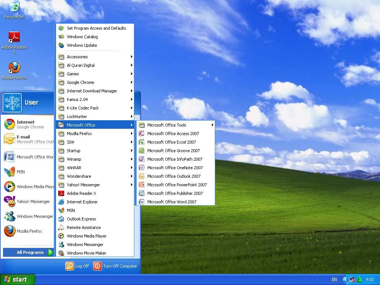Image resolution: width=380 pixels, height=285 pixels.
Task: Expand the Games submenu arrow
Action: click(131, 74)
